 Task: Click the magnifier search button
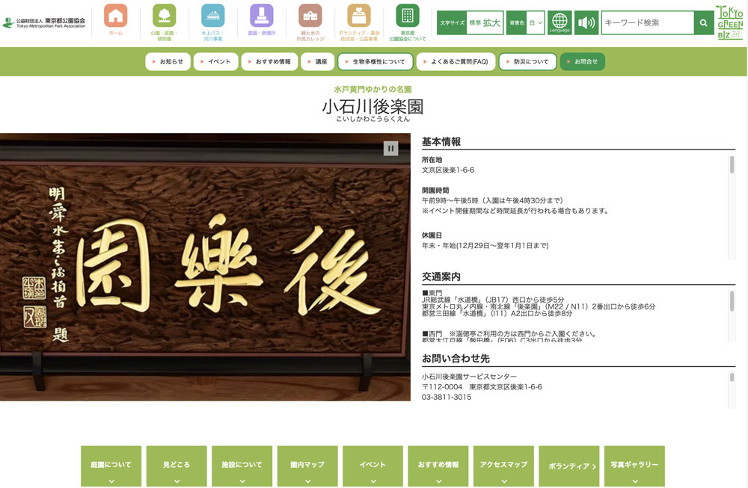(x=704, y=22)
